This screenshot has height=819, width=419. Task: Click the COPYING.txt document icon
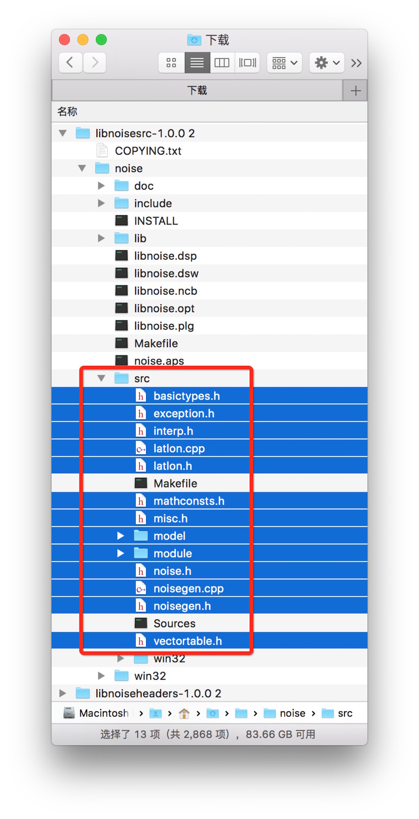point(102,151)
